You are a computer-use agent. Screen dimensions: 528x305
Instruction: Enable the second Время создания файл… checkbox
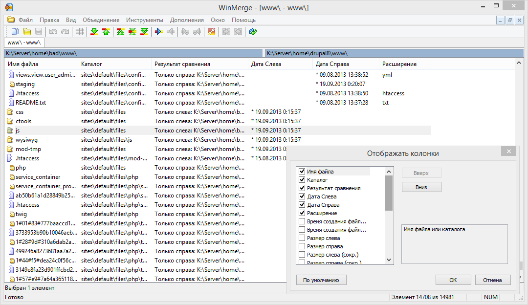[x=302, y=230]
